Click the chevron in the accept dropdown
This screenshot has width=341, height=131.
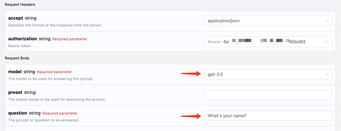click(x=326, y=21)
